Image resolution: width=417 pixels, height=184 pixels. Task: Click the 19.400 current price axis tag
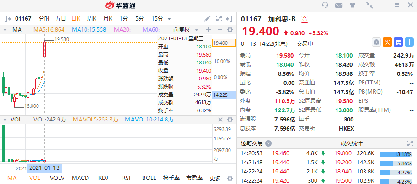pyautogui.click(x=224, y=43)
